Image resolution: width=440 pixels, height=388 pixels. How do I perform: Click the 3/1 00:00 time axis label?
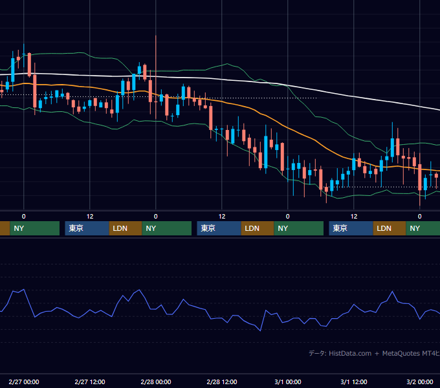[288, 382]
